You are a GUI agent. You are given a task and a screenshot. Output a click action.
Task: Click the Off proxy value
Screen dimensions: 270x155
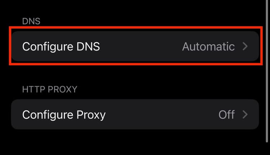[x=227, y=114]
